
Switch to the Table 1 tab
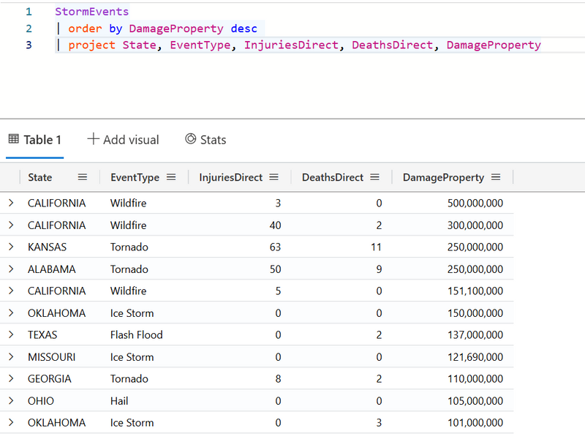(34, 140)
